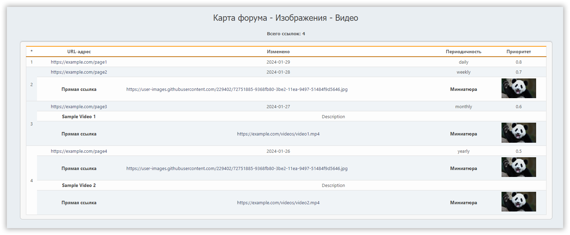
Task: Open the https://example.com/page2 link
Action: click(x=79, y=72)
